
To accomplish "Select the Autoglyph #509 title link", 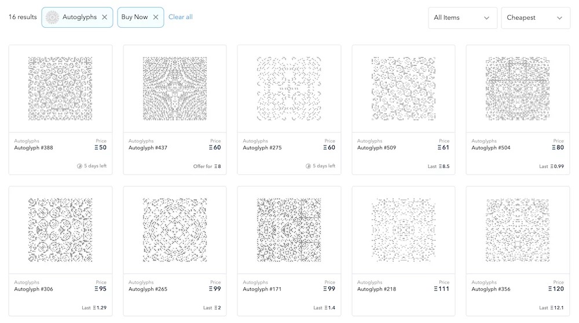I will [x=376, y=148].
